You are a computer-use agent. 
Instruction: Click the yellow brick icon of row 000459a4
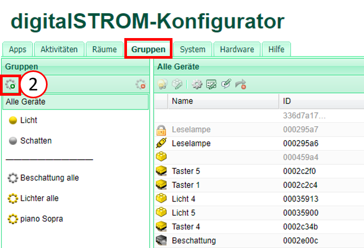click(x=161, y=157)
